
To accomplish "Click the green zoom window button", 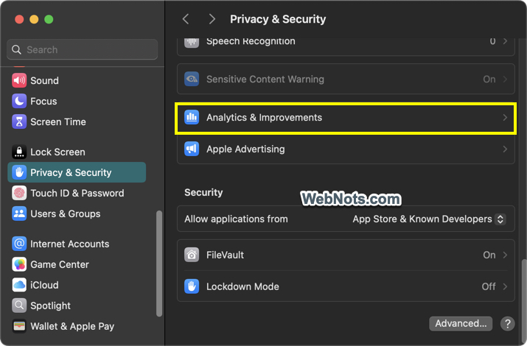I will [49, 19].
